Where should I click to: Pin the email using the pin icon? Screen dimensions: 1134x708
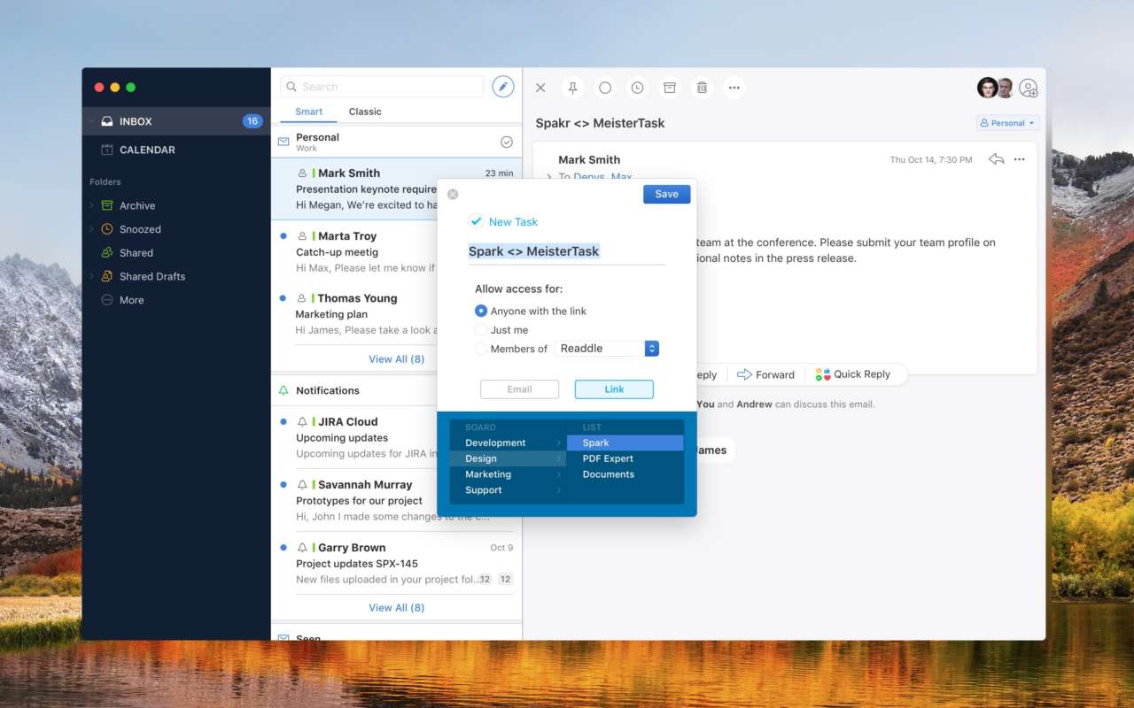(573, 88)
